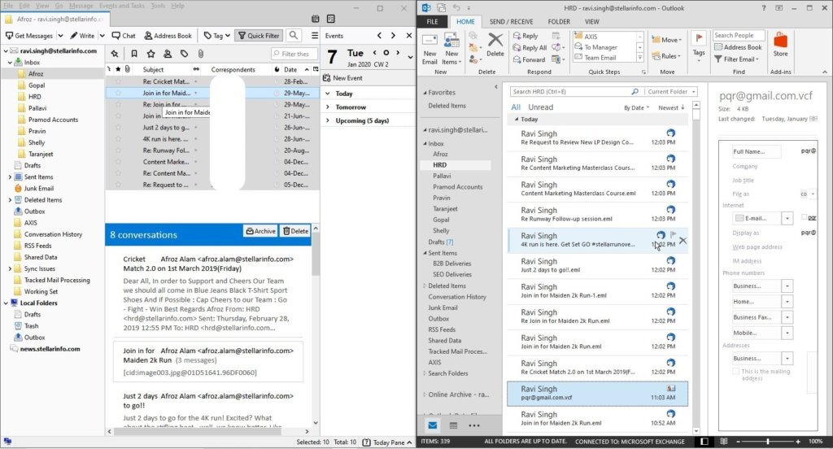Expand the Tomorrow events section
Viewport: 833px width, 449px height.
tap(328, 107)
